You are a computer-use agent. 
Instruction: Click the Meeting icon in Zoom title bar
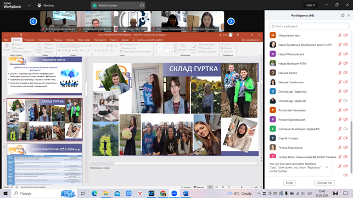click(x=40, y=5)
